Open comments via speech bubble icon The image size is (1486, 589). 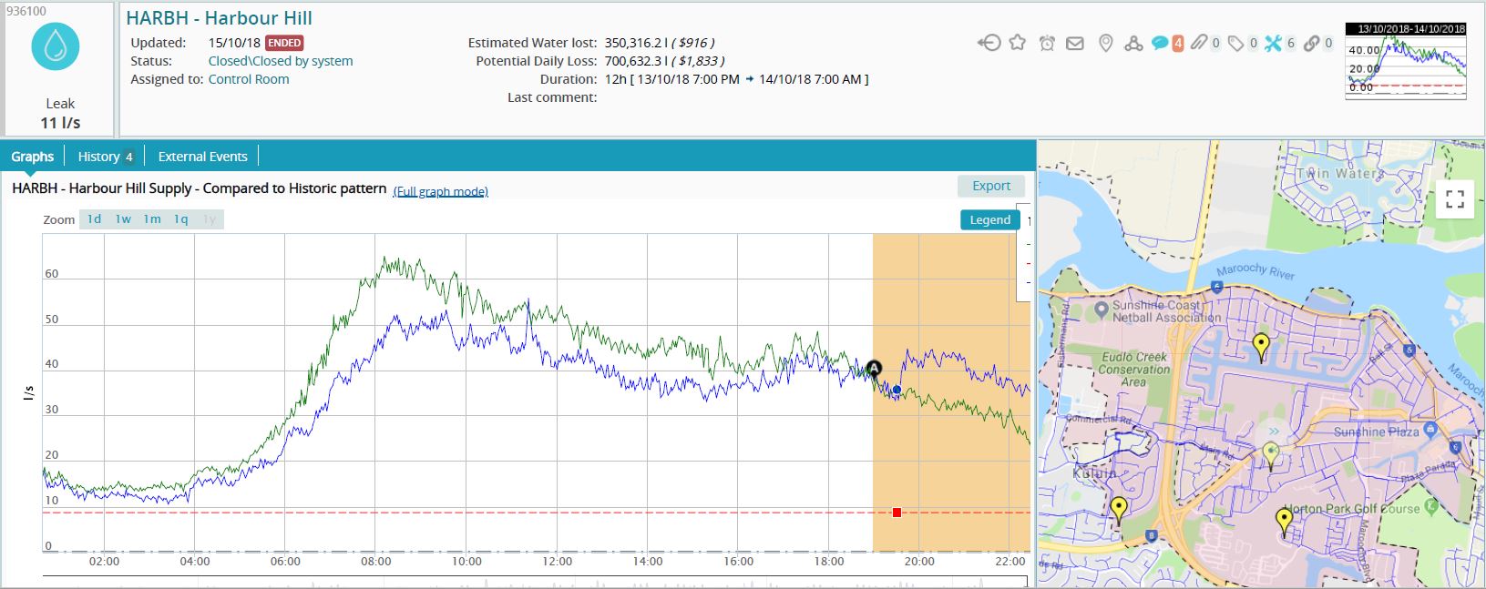pos(1160,43)
